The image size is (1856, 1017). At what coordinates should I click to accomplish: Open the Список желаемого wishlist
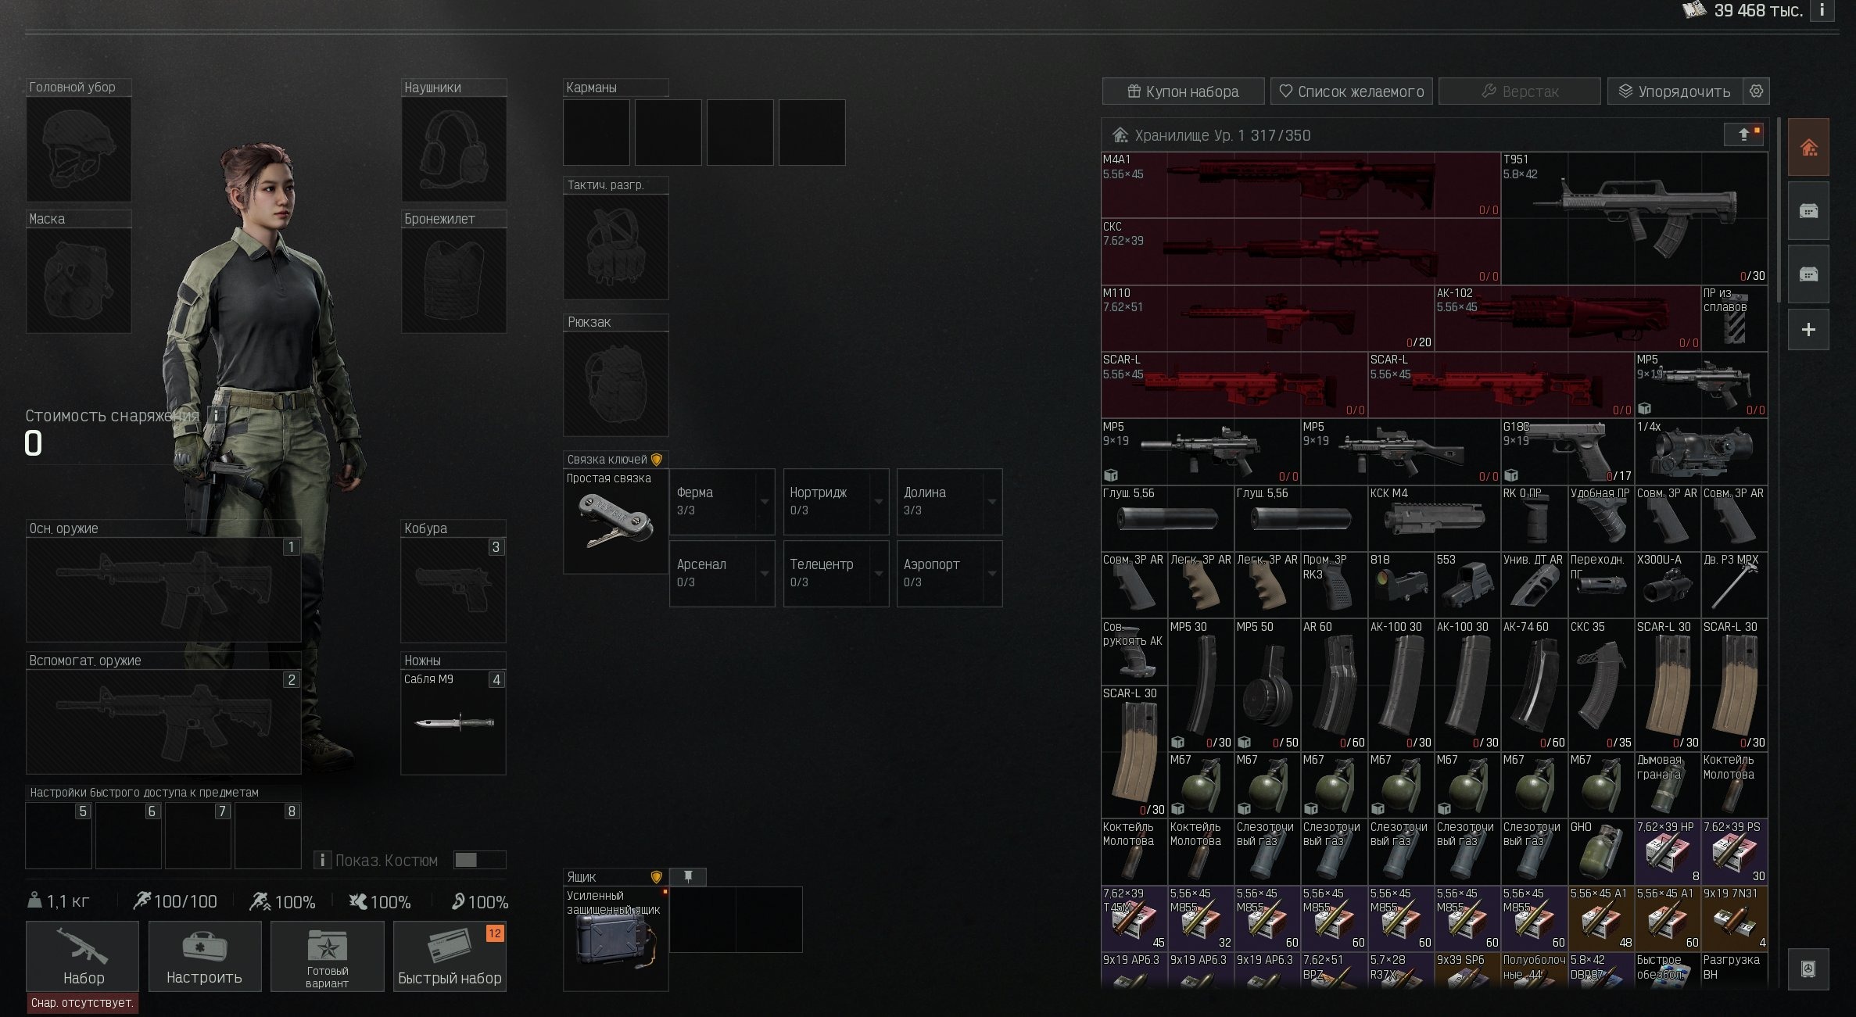pyautogui.click(x=1351, y=91)
